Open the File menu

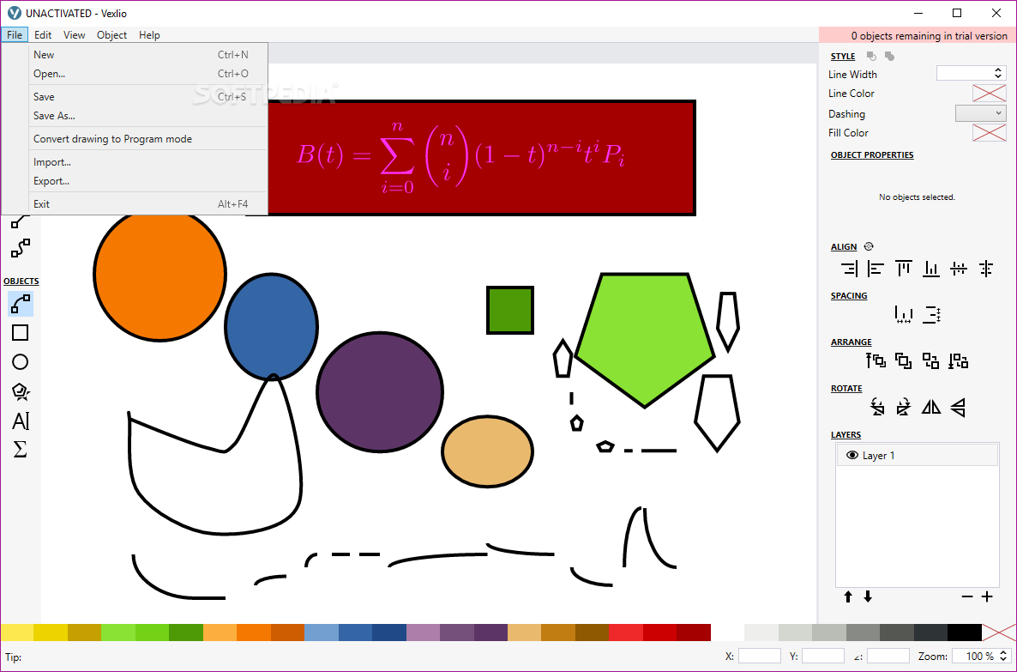[x=15, y=35]
